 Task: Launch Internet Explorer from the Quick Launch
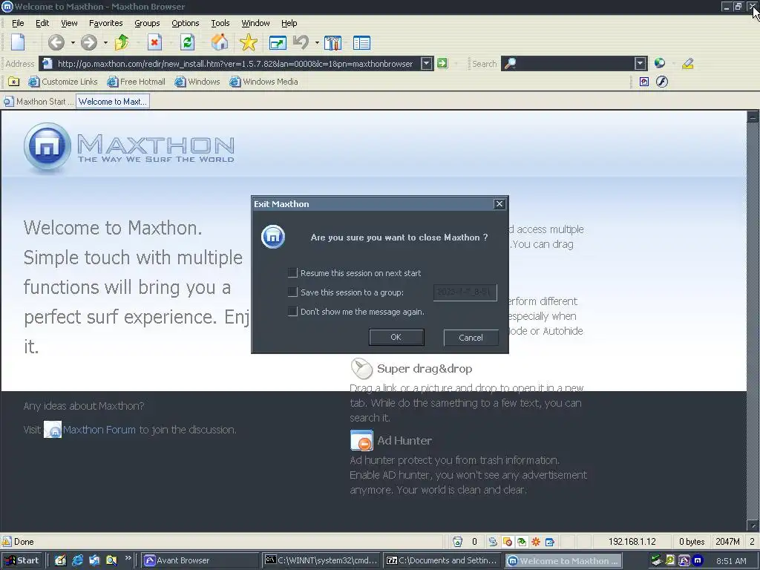coord(77,560)
